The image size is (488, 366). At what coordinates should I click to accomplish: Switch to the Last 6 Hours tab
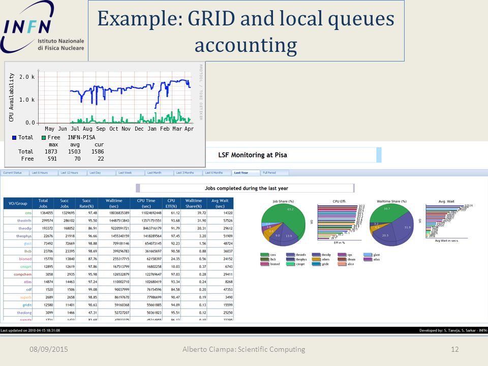click(x=43, y=173)
